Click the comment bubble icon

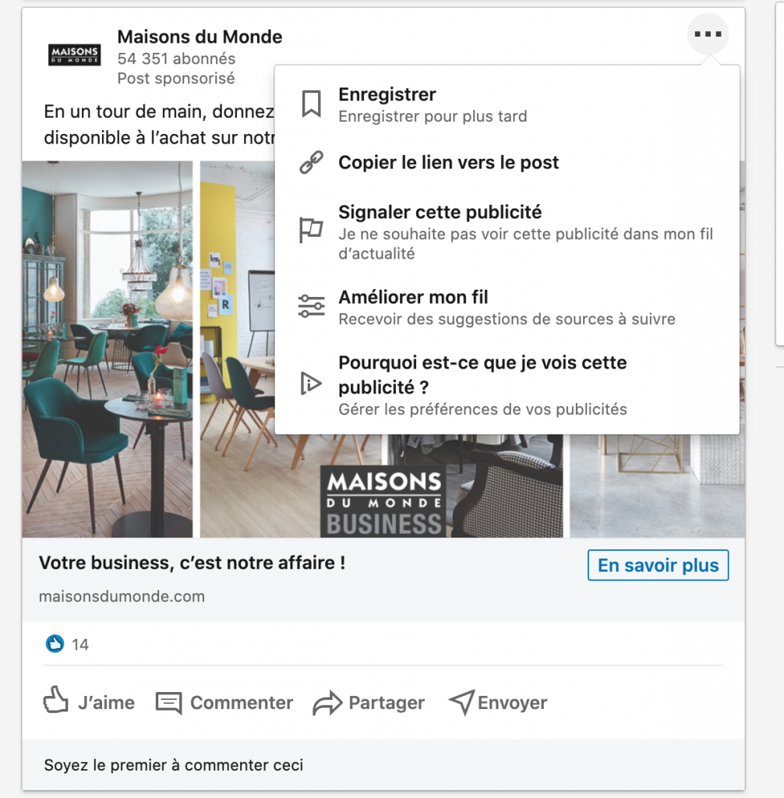[168, 703]
